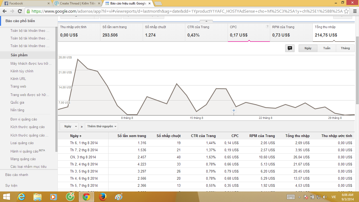Click the Chrome icon in the taskbar

pyautogui.click(x=86, y=197)
